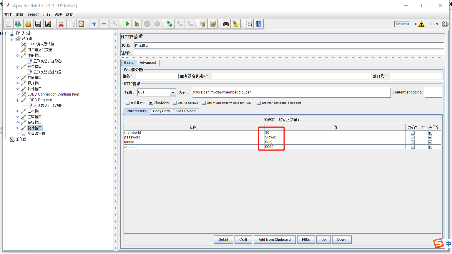Switch to the Advanced tab
Screen dimensions: 452x254
pos(148,63)
